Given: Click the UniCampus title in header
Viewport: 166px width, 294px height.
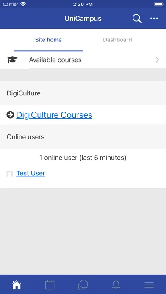Looking at the screenshot, I should coord(83,19).
